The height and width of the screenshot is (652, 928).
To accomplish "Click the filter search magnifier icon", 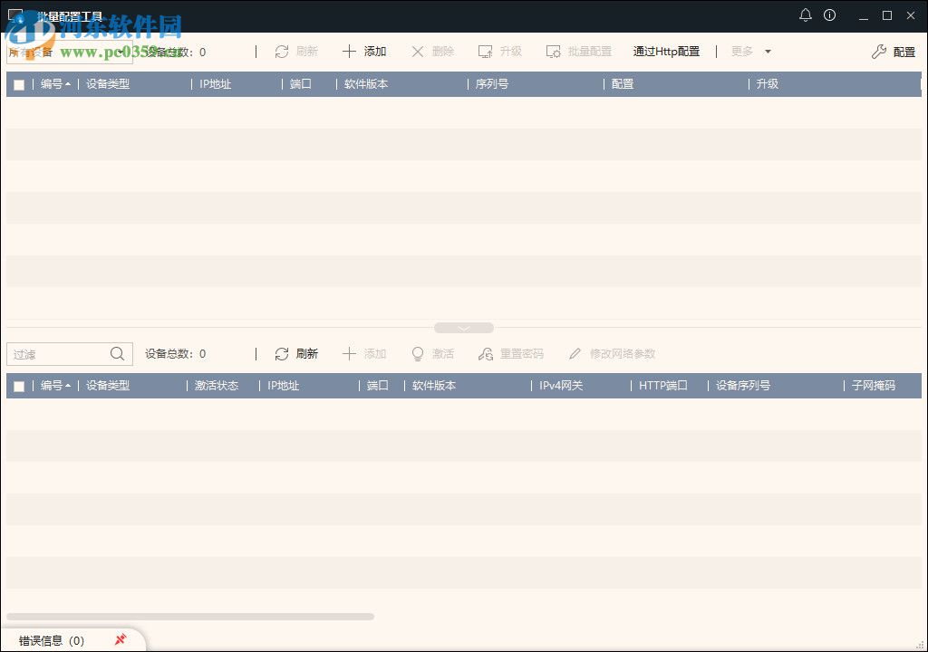I will click(117, 354).
